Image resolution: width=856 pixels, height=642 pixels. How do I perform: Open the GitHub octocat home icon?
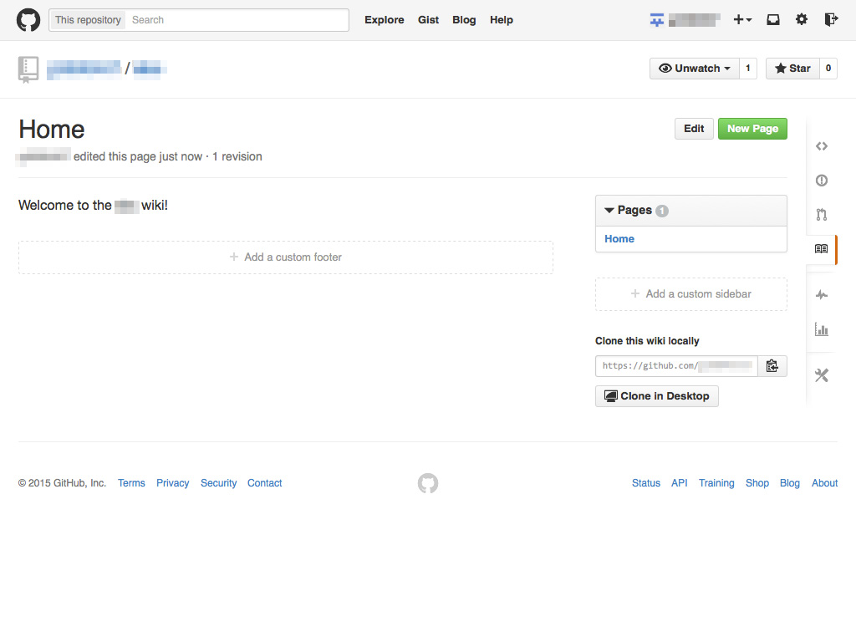(28, 19)
